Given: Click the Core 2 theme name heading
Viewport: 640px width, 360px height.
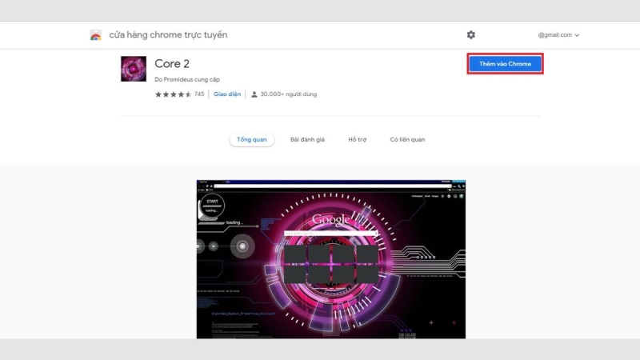Looking at the screenshot, I should point(172,63).
